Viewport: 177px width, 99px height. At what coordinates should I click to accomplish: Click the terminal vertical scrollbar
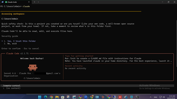pyautogui.click(x=176, y=44)
